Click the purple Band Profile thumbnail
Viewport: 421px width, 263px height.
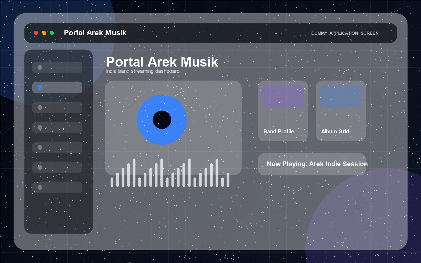click(283, 96)
